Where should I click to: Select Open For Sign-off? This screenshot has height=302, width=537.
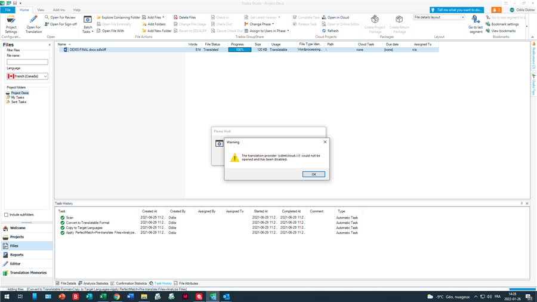(61, 24)
